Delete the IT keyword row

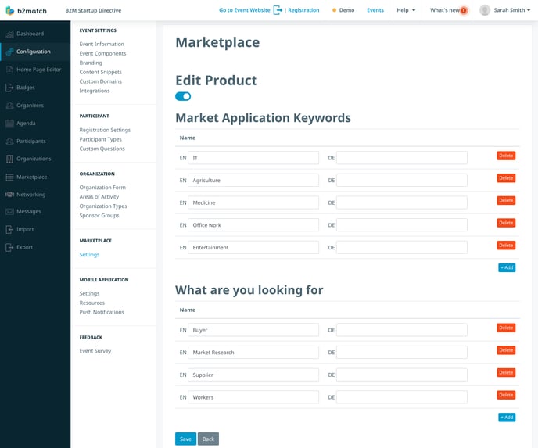point(506,156)
